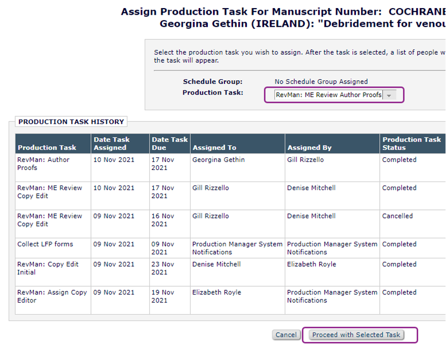
Task: Open the Production Task dropdown
Action: [334, 95]
